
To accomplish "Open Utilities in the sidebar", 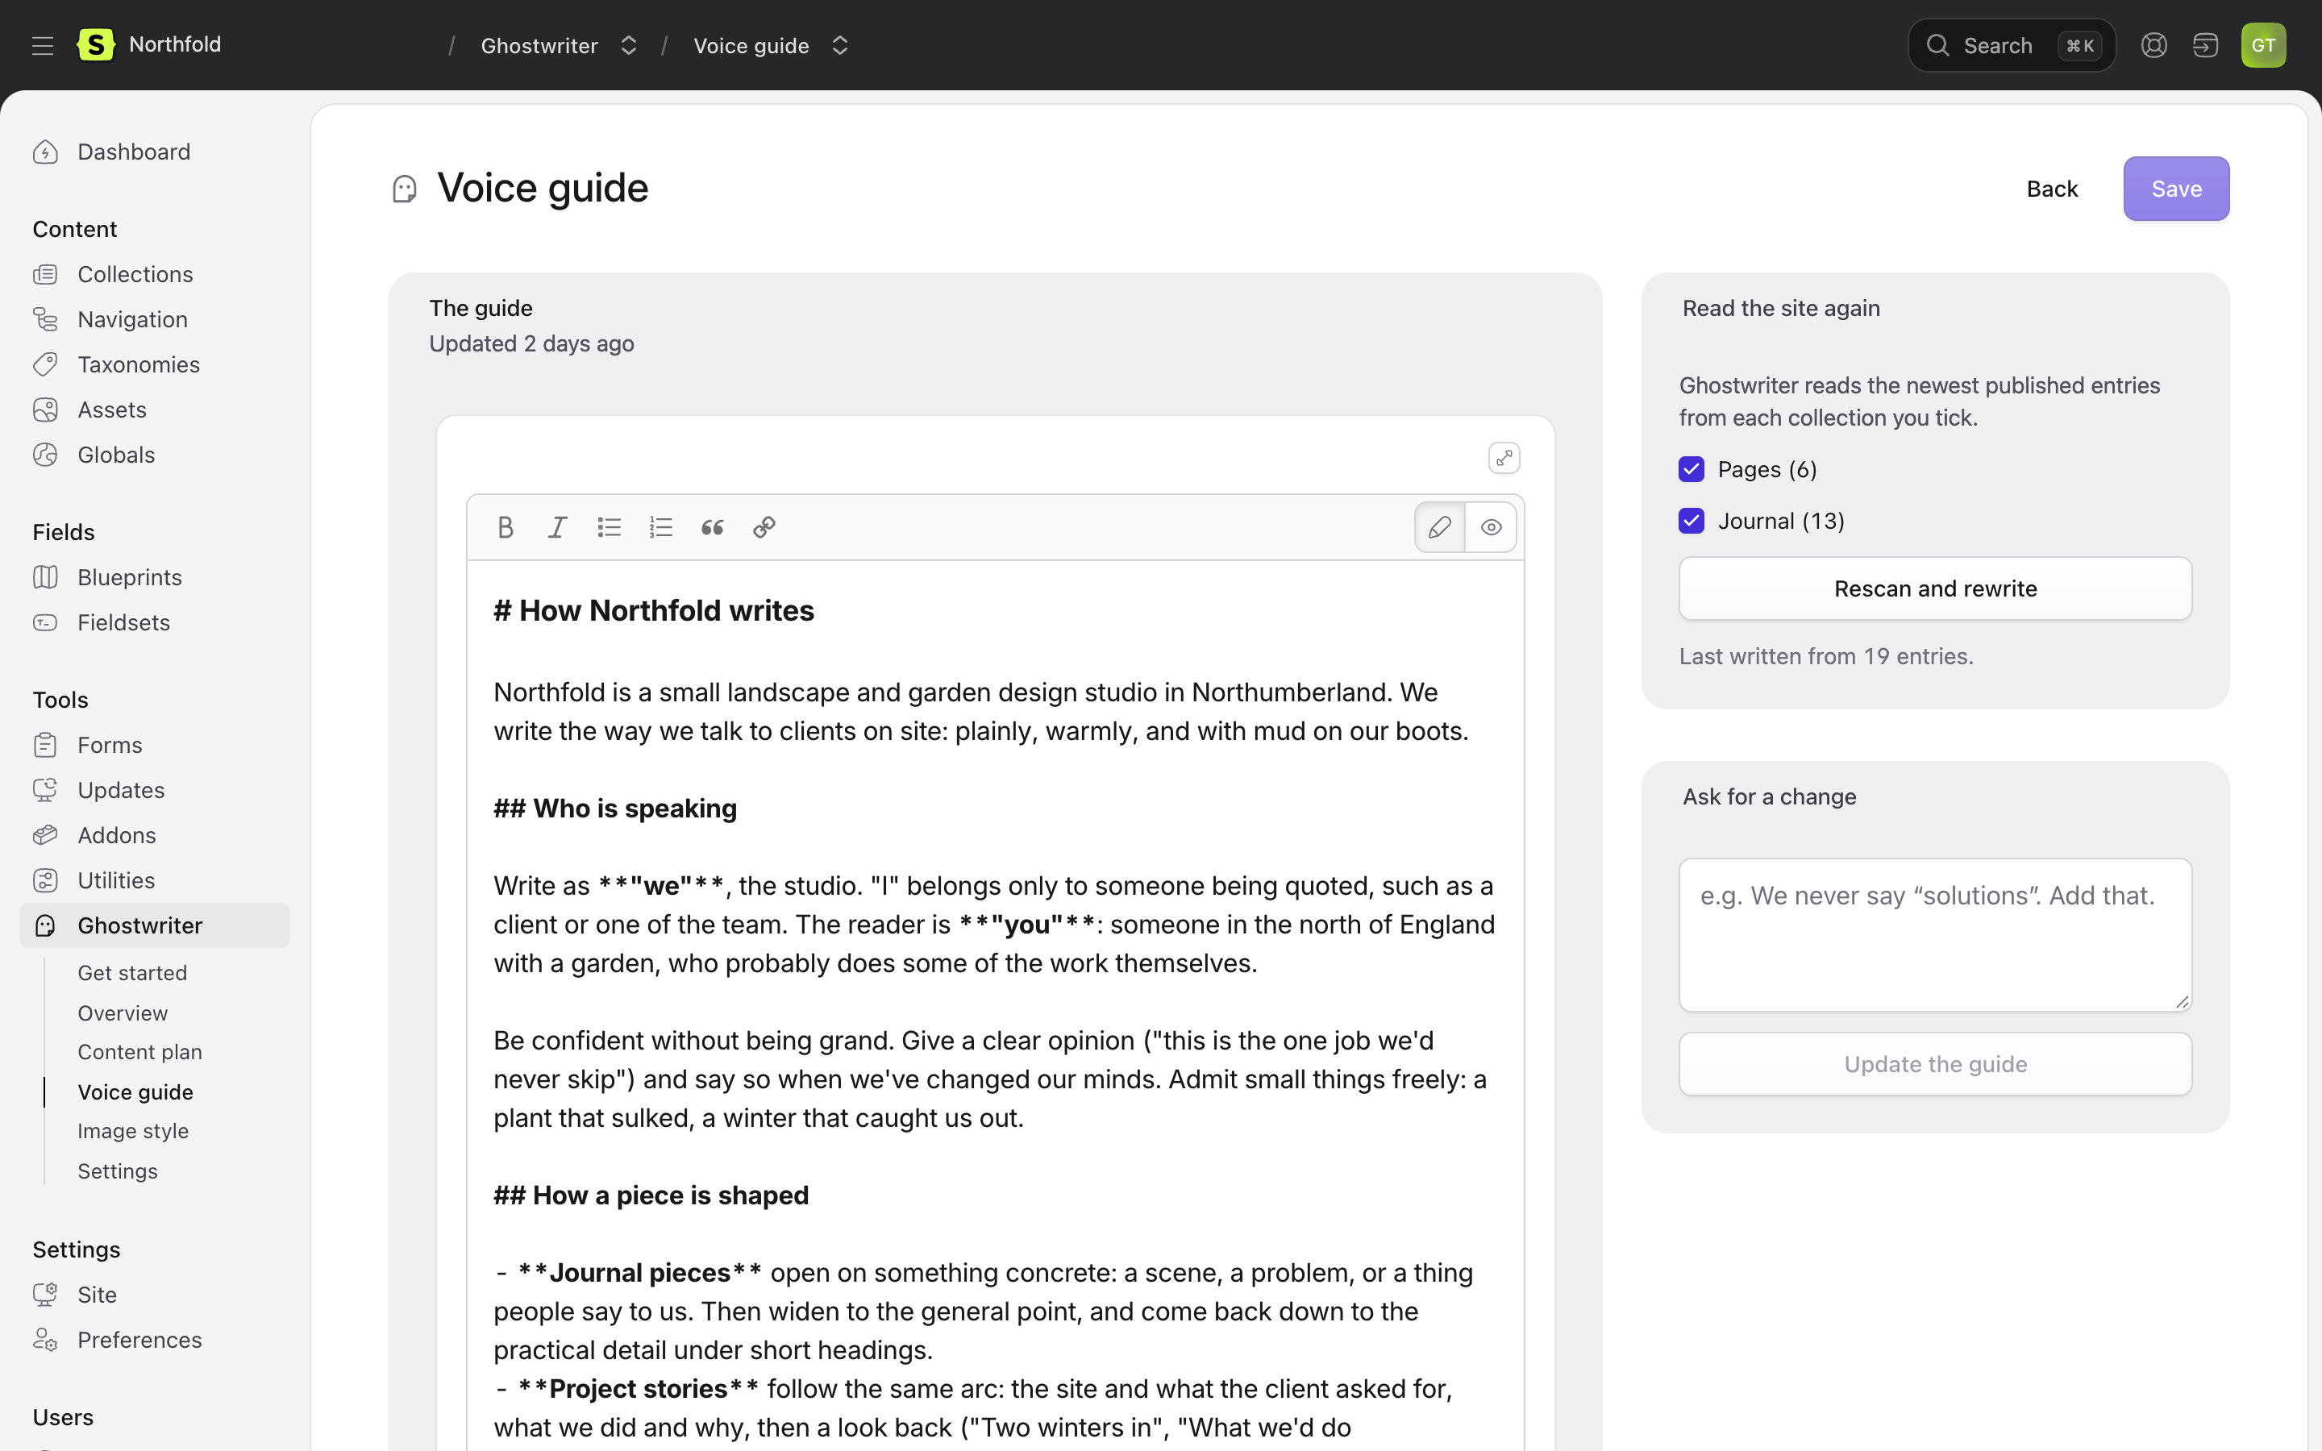I will tap(155, 881).
